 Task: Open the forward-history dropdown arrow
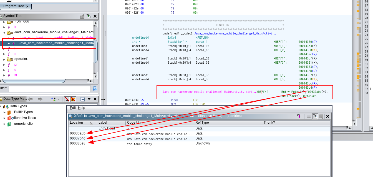coord(45,99)
